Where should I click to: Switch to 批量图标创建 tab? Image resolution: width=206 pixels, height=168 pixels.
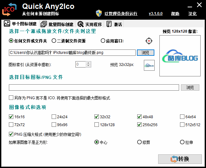(x=57, y=24)
